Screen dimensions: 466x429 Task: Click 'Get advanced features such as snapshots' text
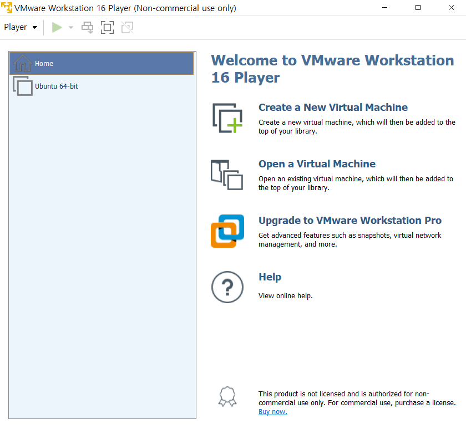click(x=350, y=239)
